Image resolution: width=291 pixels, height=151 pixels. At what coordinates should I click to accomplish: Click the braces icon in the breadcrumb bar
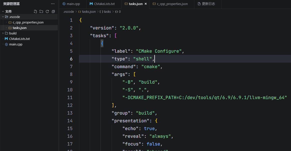tap(117, 11)
